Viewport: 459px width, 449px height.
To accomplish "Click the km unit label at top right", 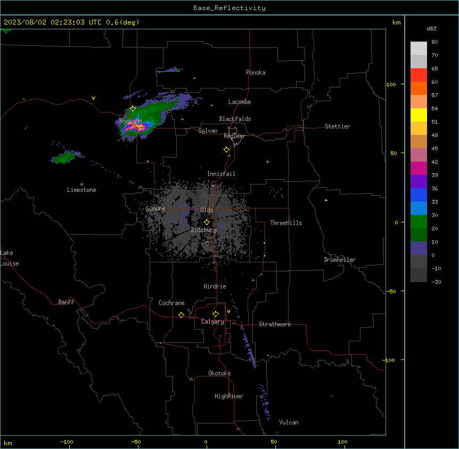I will coord(396,22).
